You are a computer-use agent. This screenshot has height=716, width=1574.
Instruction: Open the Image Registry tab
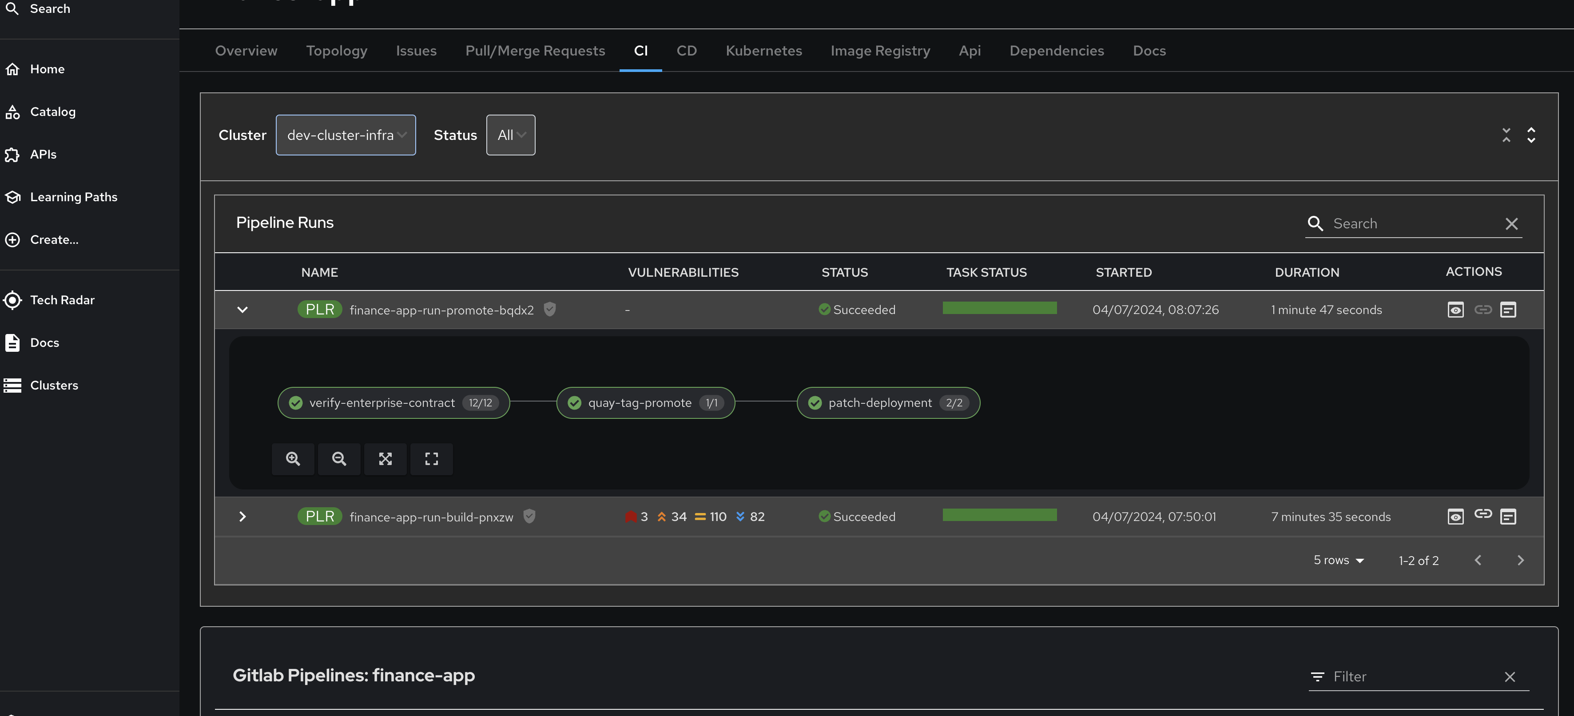(x=880, y=51)
